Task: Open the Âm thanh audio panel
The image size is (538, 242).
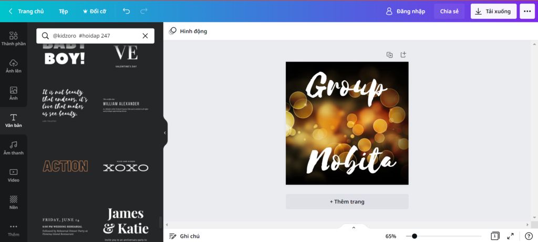Action: click(13, 148)
